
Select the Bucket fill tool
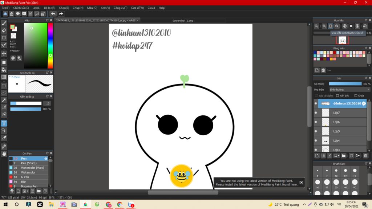click(x=4, y=70)
